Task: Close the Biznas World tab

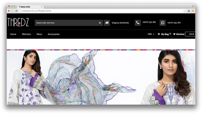Action: [x=41, y=7]
